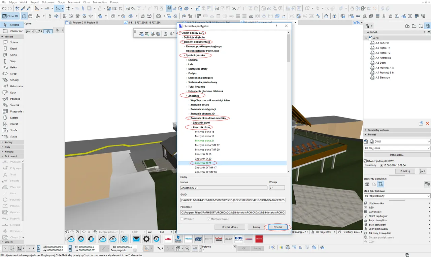Click the Położenie path field
431x257 pixels.
tap(233, 213)
